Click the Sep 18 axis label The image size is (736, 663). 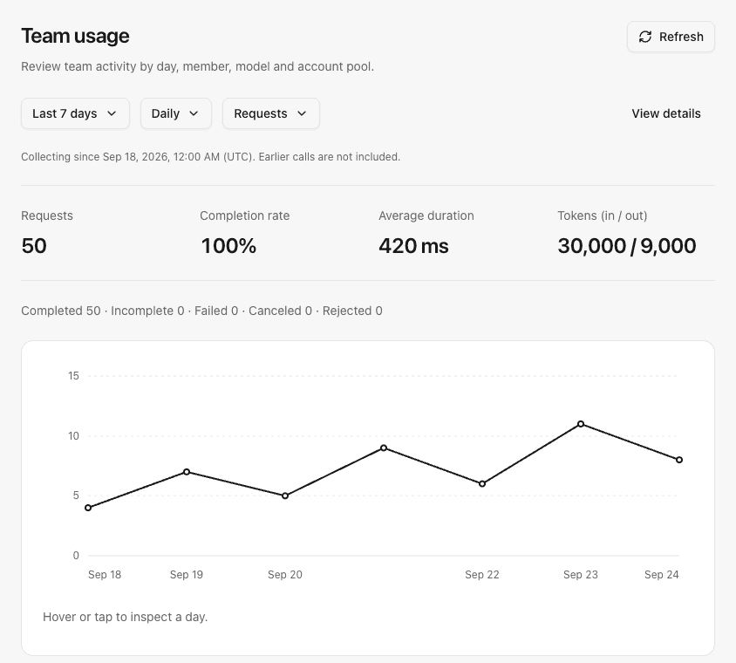tap(105, 575)
